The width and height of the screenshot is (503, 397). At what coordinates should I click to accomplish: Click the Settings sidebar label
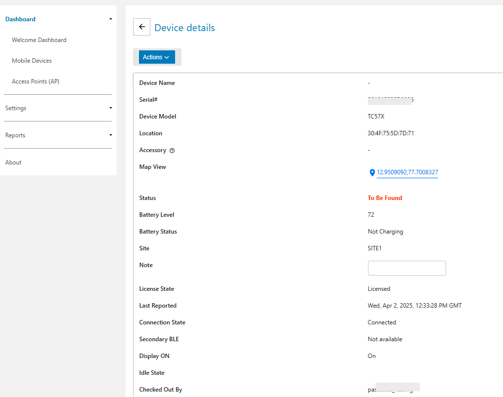point(16,108)
